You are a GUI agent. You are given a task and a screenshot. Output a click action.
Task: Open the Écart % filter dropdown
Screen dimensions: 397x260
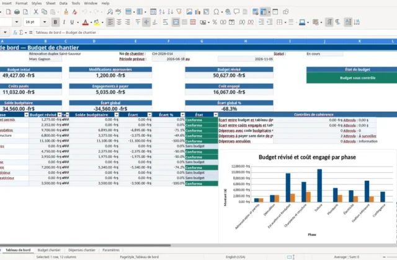182,115
